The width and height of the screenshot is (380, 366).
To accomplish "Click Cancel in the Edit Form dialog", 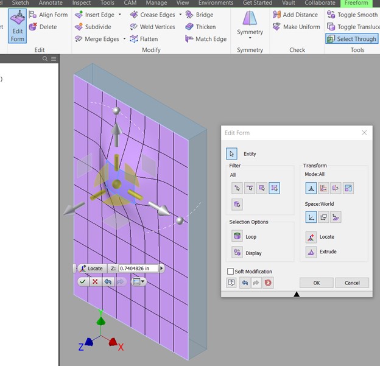I will click(x=352, y=283).
